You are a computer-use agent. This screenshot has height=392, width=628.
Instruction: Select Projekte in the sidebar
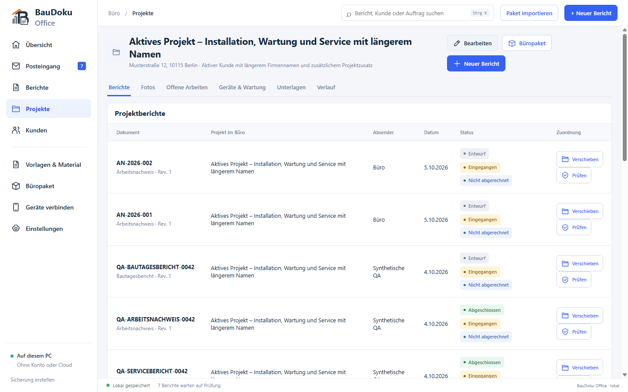point(48,109)
